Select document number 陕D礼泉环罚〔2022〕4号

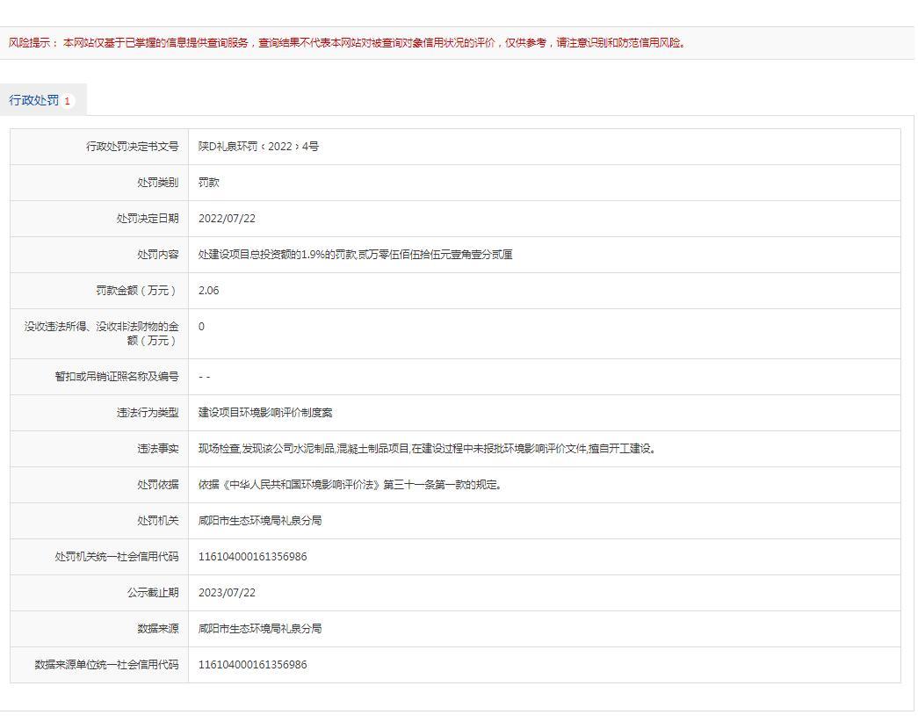pyautogui.click(x=258, y=147)
